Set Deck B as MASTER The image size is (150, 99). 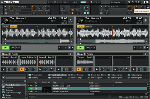(89, 26)
